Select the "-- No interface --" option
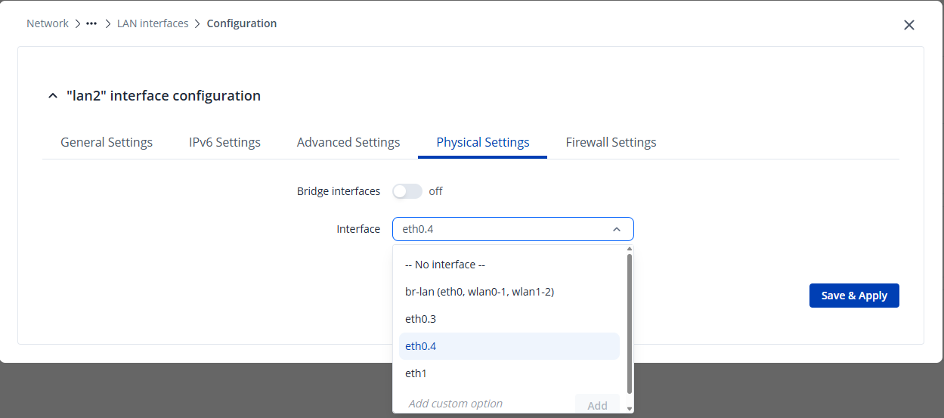 tap(445, 265)
